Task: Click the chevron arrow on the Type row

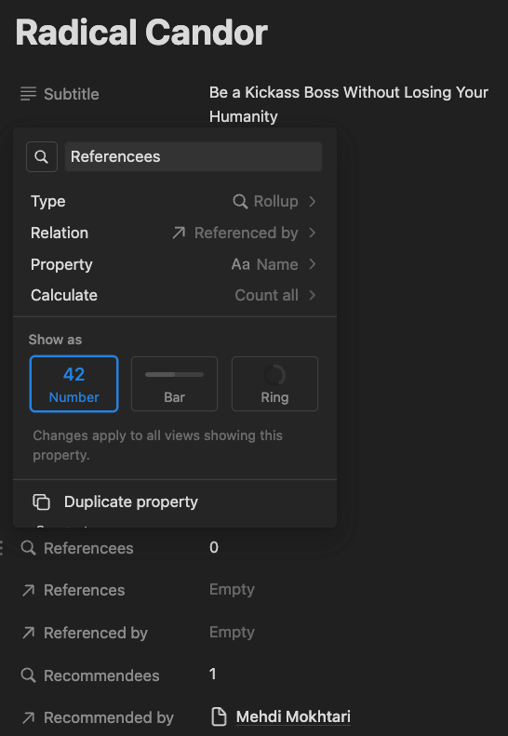Action: point(313,201)
